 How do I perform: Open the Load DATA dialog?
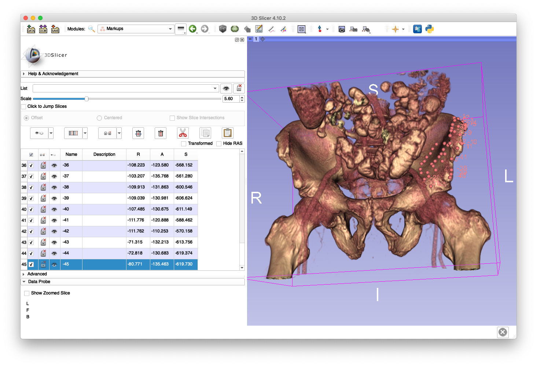click(31, 29)
